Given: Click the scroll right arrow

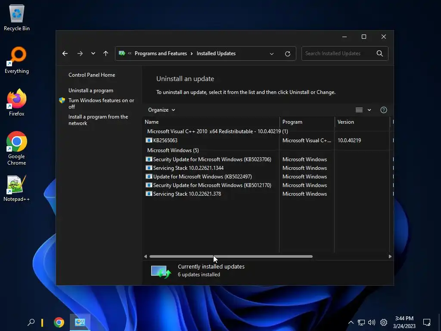Looking at the screenshot, I should pyautogui.click(x=390, y=256).
